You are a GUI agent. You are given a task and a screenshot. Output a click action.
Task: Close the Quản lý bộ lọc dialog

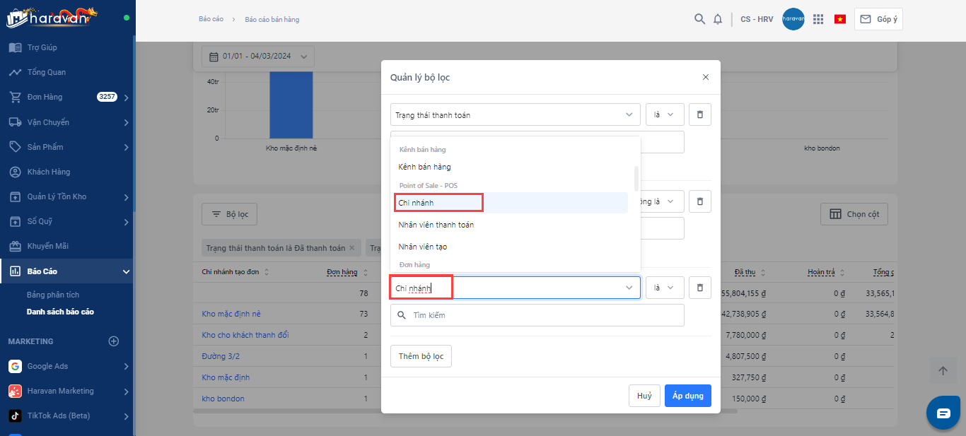point(705,77)
